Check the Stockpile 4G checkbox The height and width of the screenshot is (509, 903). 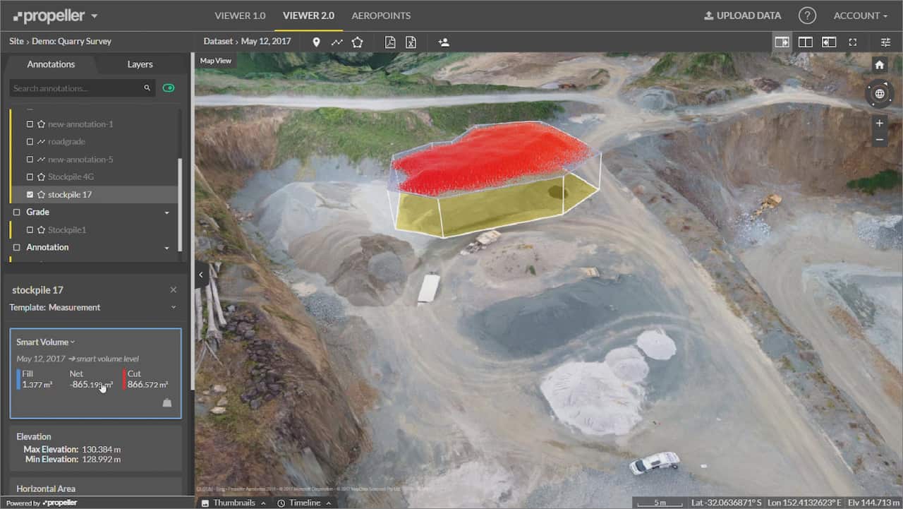click(x=30, y=177)
